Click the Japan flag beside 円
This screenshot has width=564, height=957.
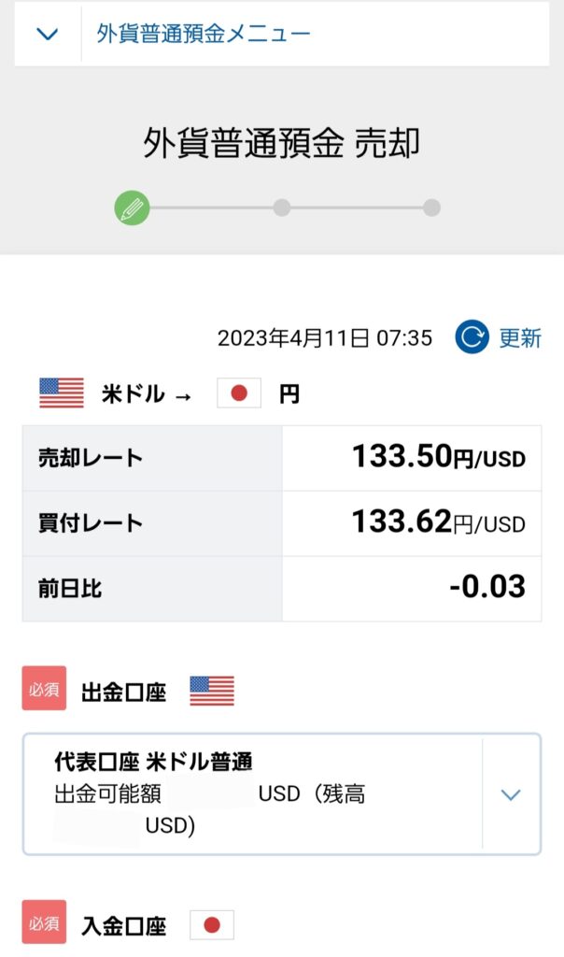(239, 393)
